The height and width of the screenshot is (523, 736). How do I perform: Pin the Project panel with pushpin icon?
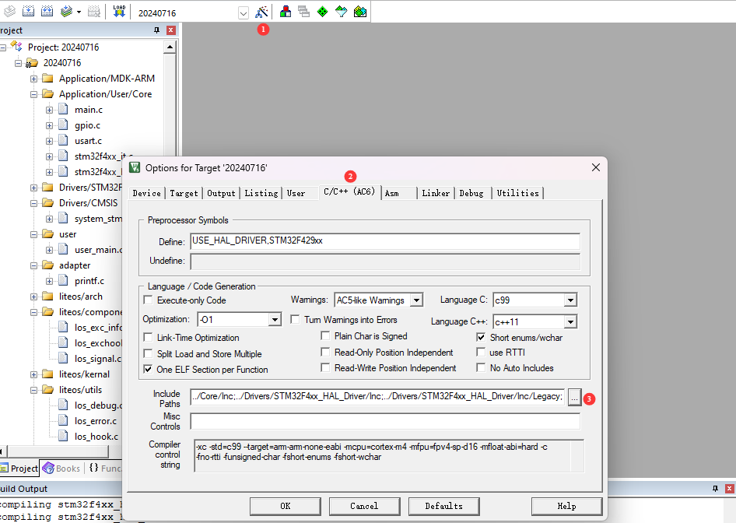pyautogui.click(x=157, y=30)
